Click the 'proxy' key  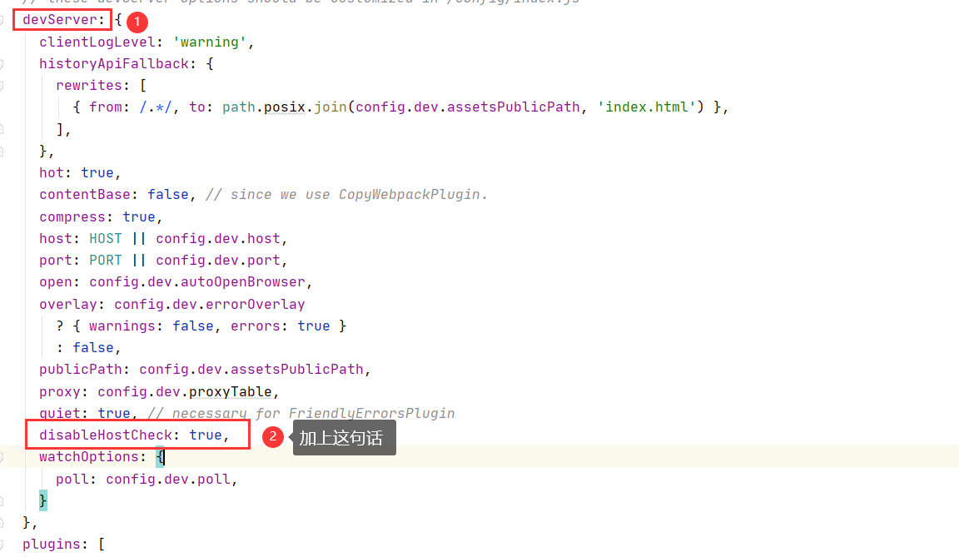[x=60, y=391]
